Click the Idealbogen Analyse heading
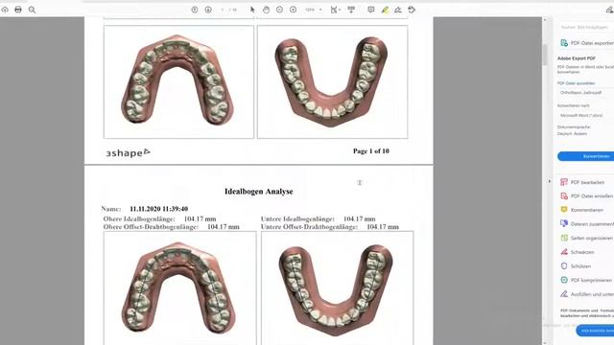 click(x=259, y=192)
